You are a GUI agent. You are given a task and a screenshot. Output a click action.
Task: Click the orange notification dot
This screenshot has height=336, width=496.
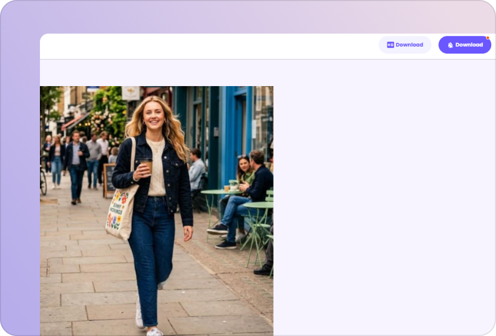(488, 38)
